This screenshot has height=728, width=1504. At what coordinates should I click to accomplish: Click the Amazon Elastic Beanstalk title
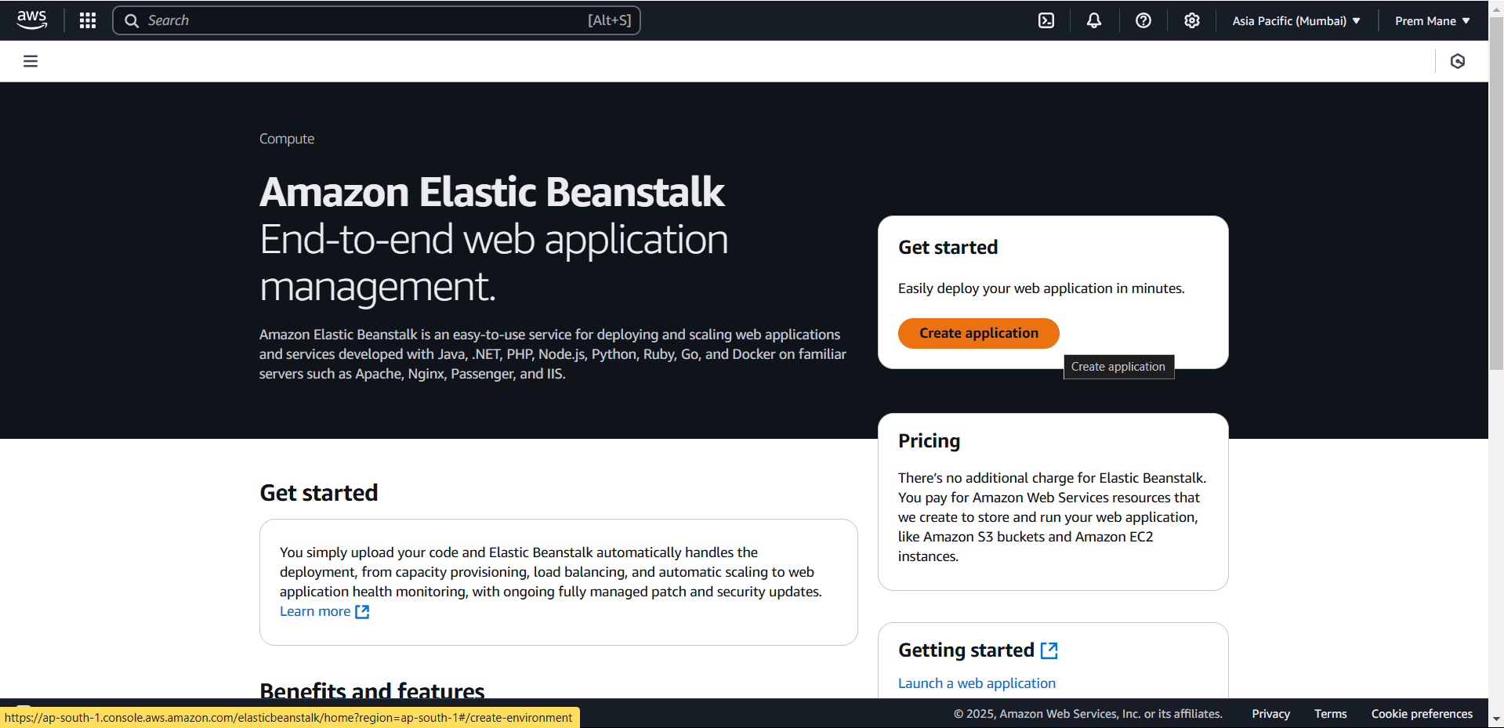click(x=492, y=192)
